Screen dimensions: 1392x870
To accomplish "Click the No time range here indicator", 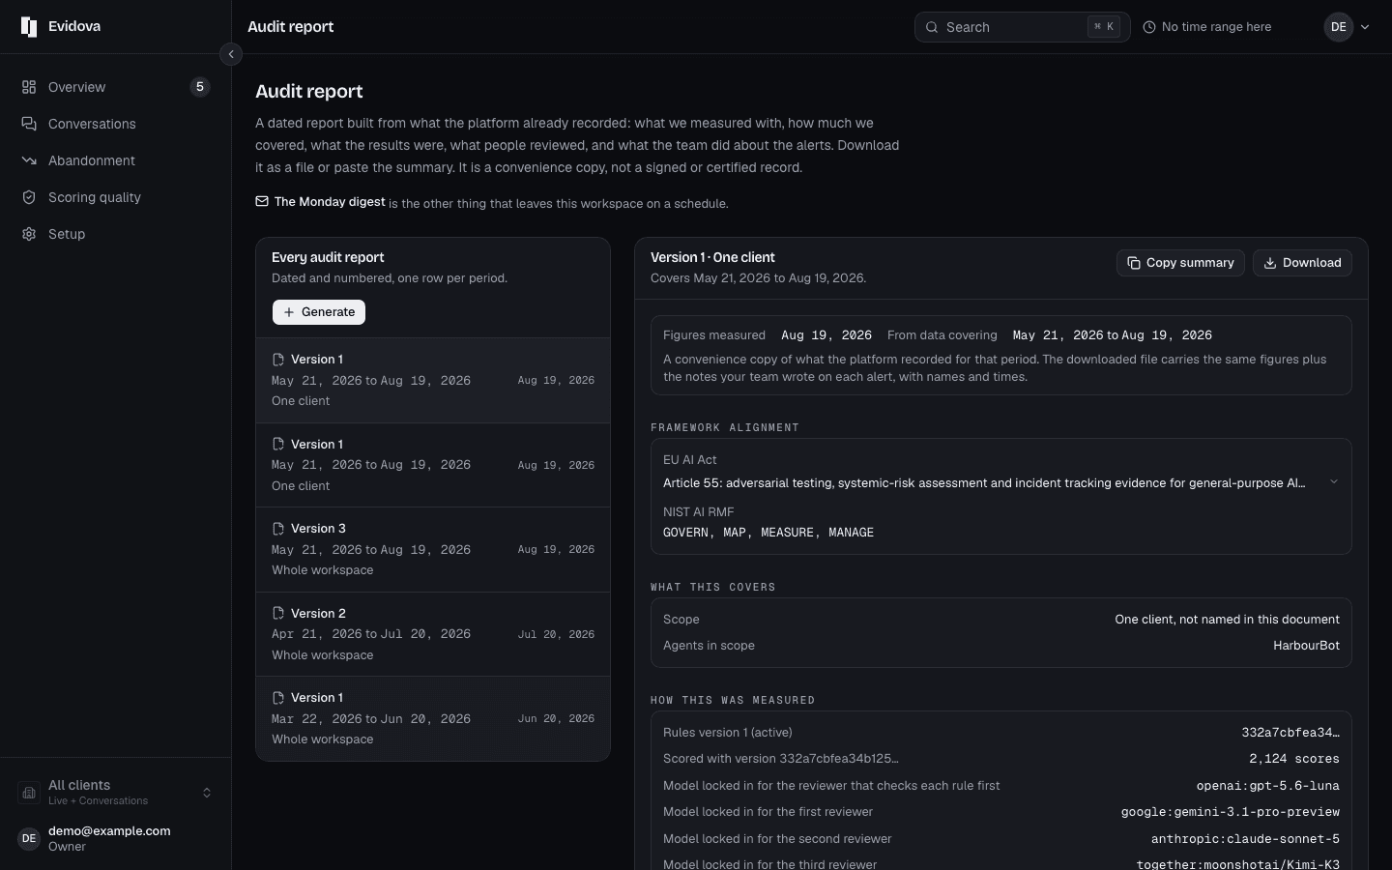I will pos(1207,27).
